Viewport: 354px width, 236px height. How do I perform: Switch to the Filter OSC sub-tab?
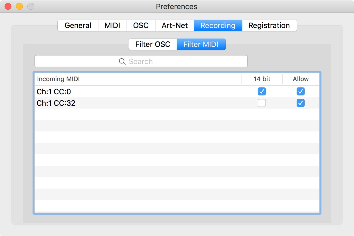(153, 44)
